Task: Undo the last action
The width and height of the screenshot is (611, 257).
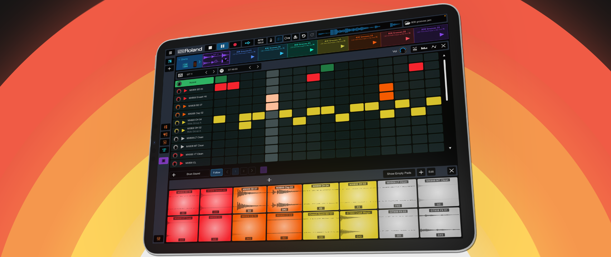Action: point(304,36)
